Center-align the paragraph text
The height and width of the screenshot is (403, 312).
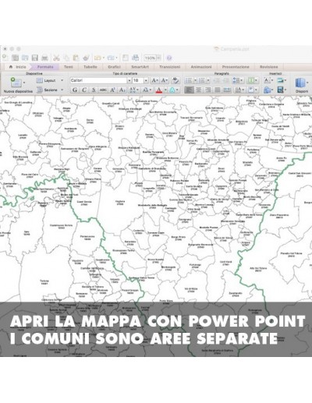tap(198, 90)
